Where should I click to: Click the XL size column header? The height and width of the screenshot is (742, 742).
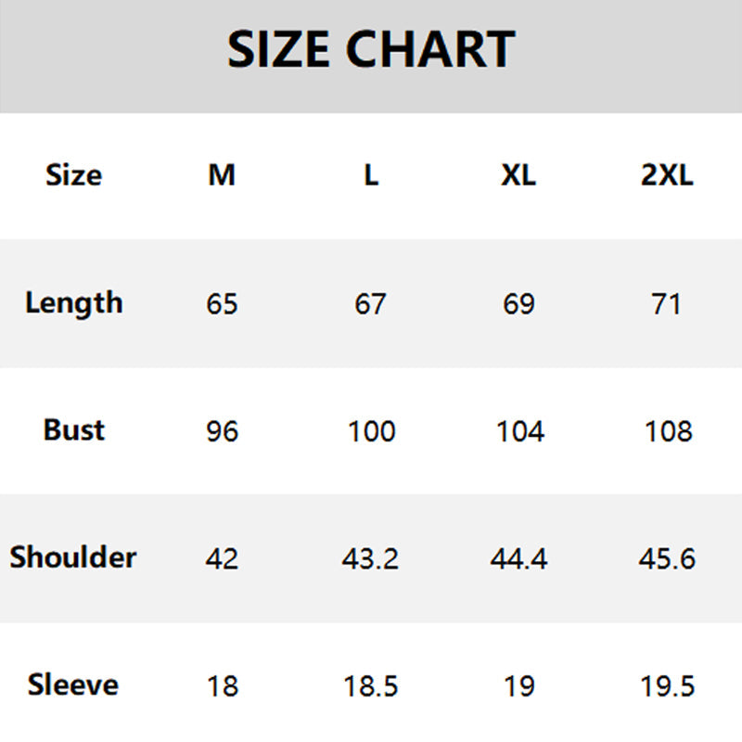tap(518, 174)
